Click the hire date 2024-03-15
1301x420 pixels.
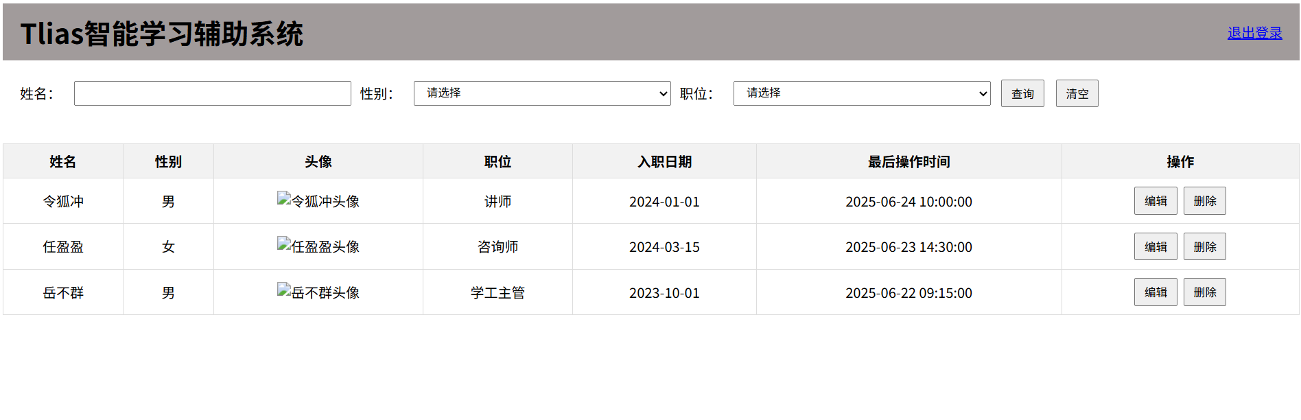[x=664, y=247]
